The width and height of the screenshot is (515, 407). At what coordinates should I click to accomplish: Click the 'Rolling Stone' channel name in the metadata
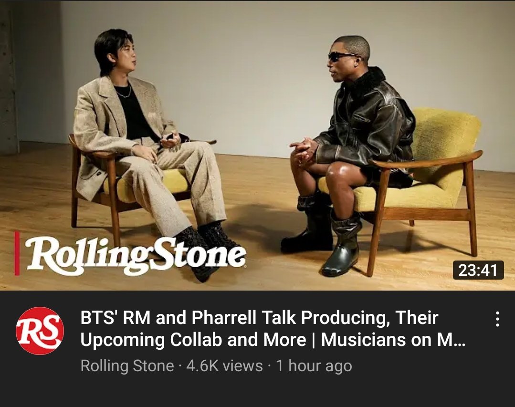pos(127,365)
